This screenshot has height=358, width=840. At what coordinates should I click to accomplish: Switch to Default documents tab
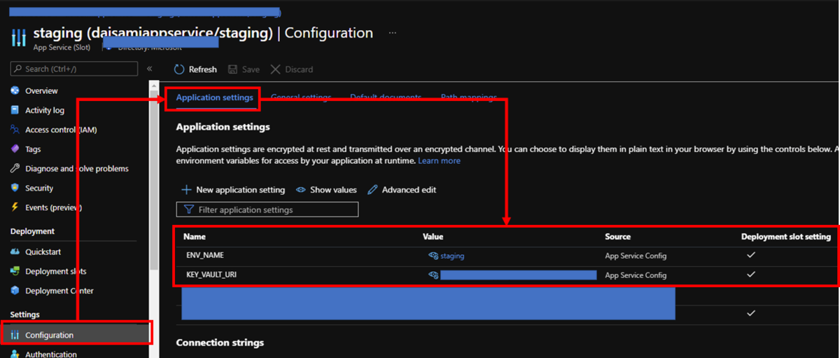click(x=386, y=97)
